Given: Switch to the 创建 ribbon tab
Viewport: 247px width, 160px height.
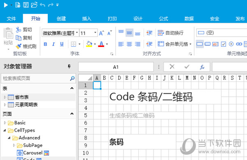Looking at the screenshot, I should (61, 19).
